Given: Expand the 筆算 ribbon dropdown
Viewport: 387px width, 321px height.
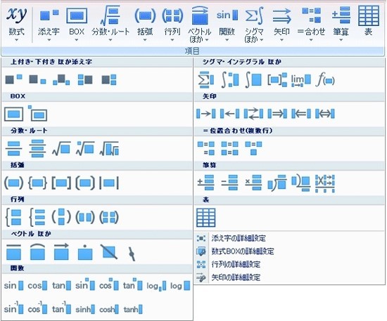Looking at the screenshot, I should click(341, 24).
